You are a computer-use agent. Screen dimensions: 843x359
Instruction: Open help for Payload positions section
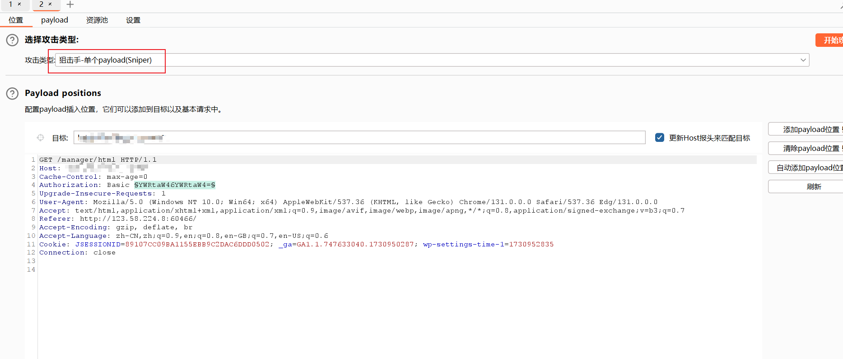click(12, 93)
